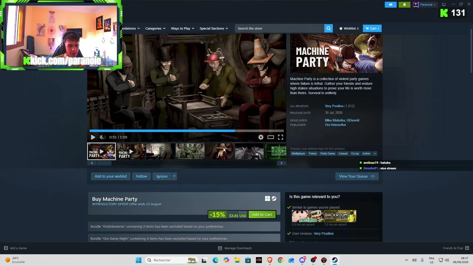Expand the Special Sections menu

[x=214, y=28]
